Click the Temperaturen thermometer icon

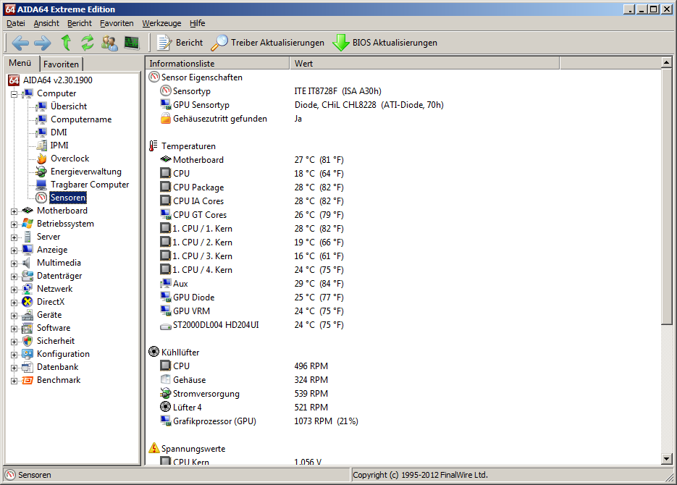(x=154, y=145)
